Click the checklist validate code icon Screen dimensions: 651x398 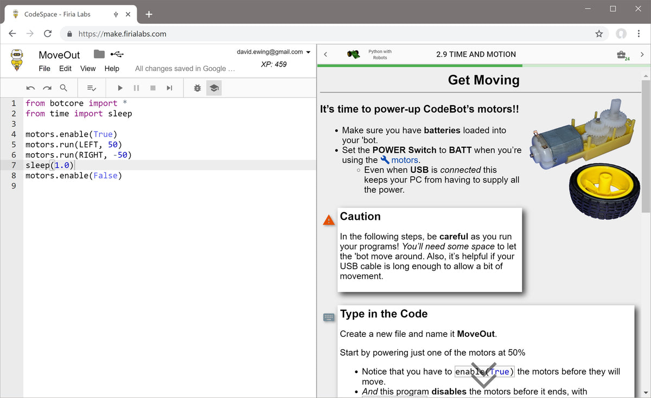pos(92,88)
